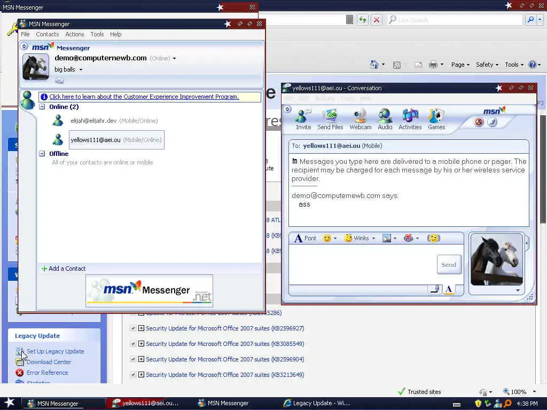
Task: Open the Font formatting option
Action: coord(306,238)
